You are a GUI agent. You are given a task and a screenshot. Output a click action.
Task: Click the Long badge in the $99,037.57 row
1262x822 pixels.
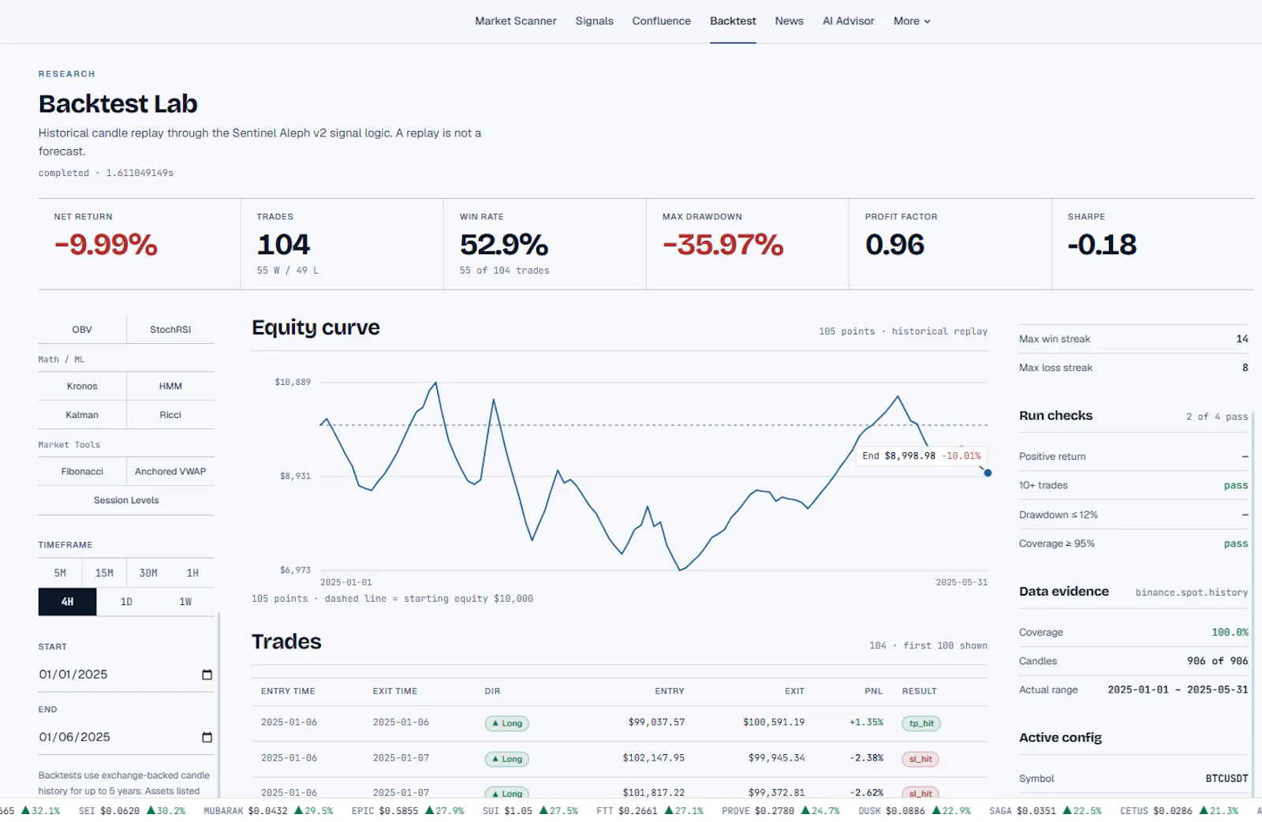click(x=506, y=723)
